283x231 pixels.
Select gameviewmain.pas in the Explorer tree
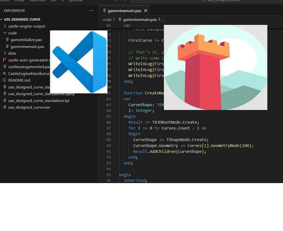(27, 47)
